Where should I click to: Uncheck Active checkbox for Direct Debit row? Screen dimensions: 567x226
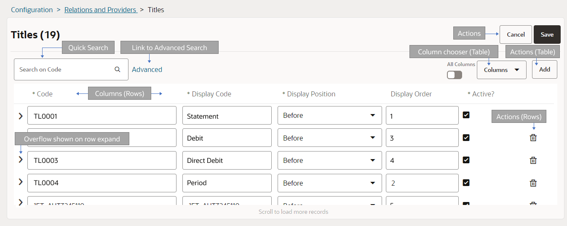[x=466, y=160]
